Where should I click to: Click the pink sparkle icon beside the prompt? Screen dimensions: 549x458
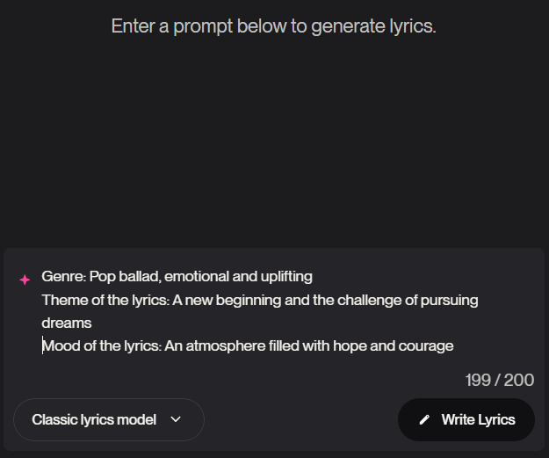pyautogui.click(x=25, y=280)
